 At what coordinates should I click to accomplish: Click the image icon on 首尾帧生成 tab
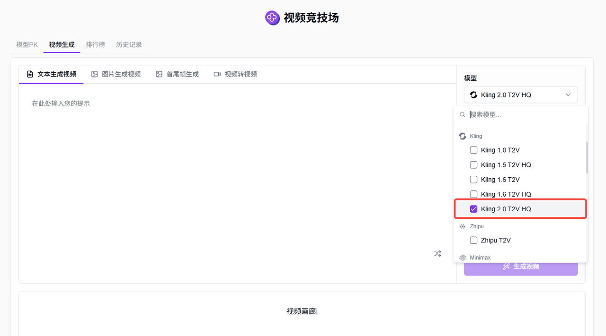click(x=159, y=74)
